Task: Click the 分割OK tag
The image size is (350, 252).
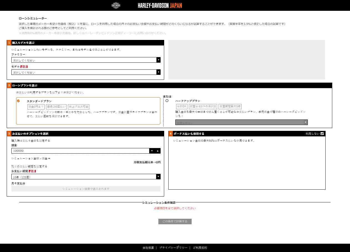Action: [x=182, y=106]
